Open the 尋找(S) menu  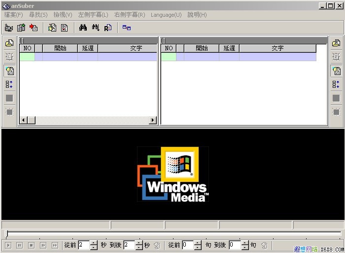click(x=38, y=15)
